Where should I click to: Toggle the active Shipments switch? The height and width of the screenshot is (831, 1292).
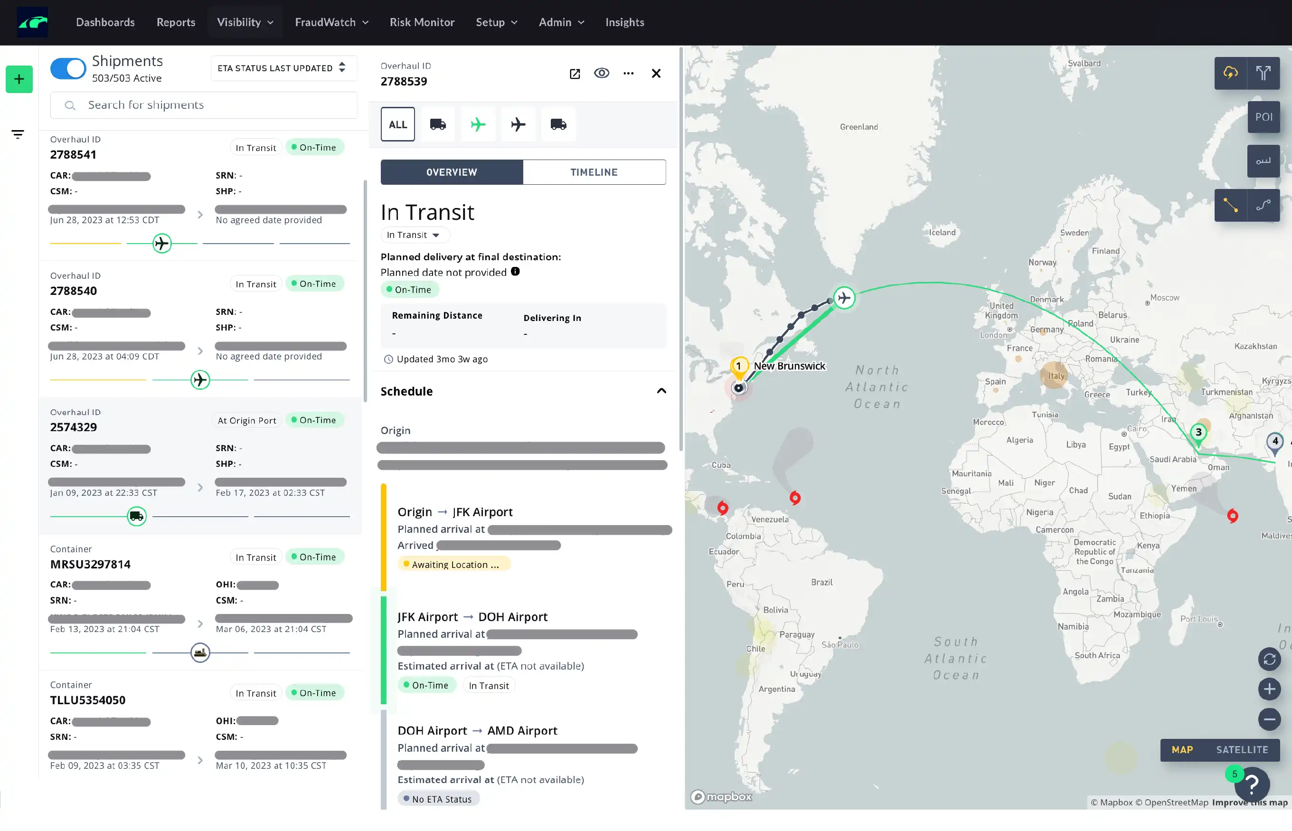(x=68, y=68)
